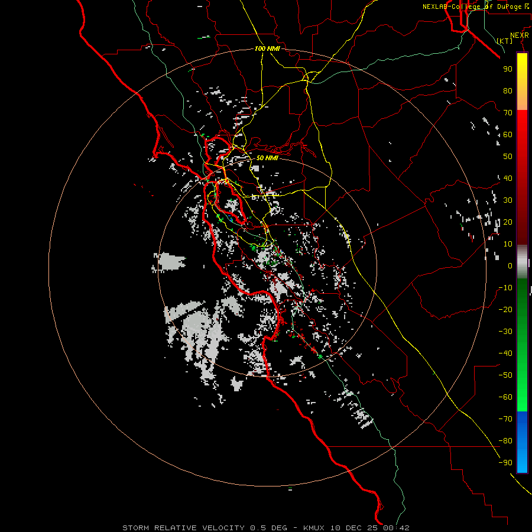Click the positive 80 label on the scale
Viewport: 532px width, 532px height.
pyautogui.click(x=508, y=90)
